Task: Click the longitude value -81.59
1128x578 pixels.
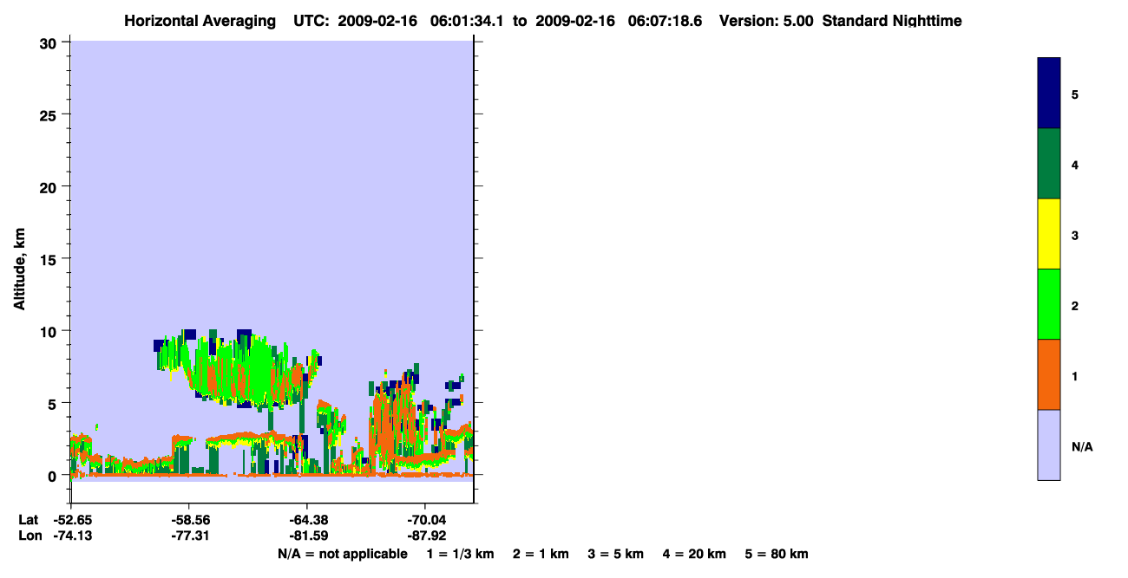Action: [307, 536]
